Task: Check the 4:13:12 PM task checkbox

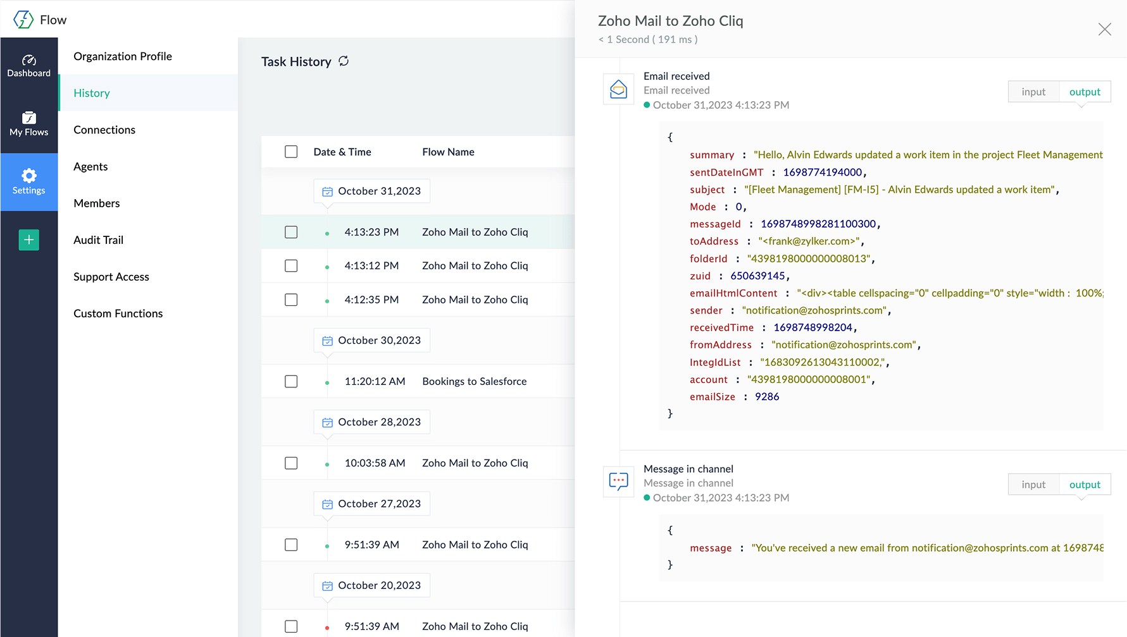Action: (x=291, y=266)
